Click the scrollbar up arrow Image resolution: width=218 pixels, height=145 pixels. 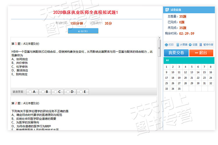click(160, 38)
